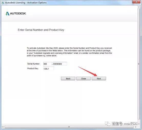142x130 pixels.
Task: Click the horizontal scrollbar left arrow
Action: (x=3, y=127)
